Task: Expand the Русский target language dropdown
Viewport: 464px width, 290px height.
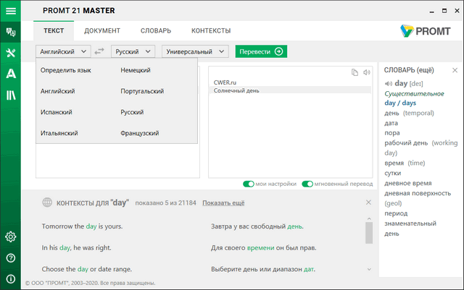Action: click(133, 51)
